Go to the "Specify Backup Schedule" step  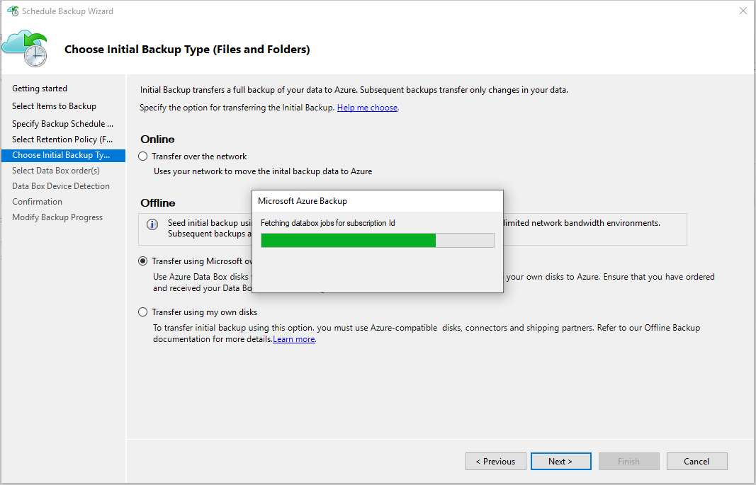[x=62, y=123]
